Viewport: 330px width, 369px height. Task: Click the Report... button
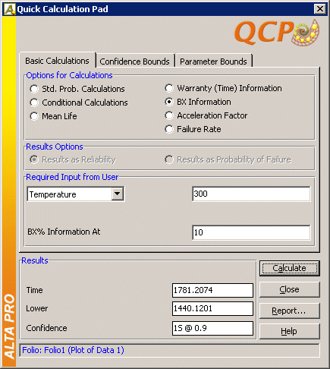(290, 311)
